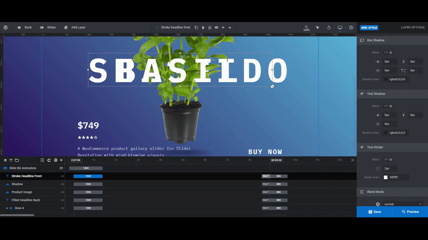This screenshot has height=240, width=428.
Task: Click the BUY NOW text on canvas
Action: [265, 152]
